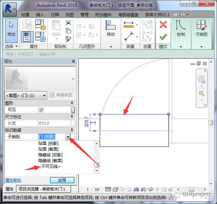This screenshot has width=217, height=204.
Task: Open the 子类别 subcategory dropdown arrow
Action: [x=68, y=137]
